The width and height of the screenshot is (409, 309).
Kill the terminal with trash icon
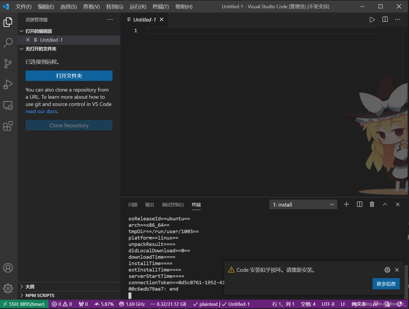(372, 204)
